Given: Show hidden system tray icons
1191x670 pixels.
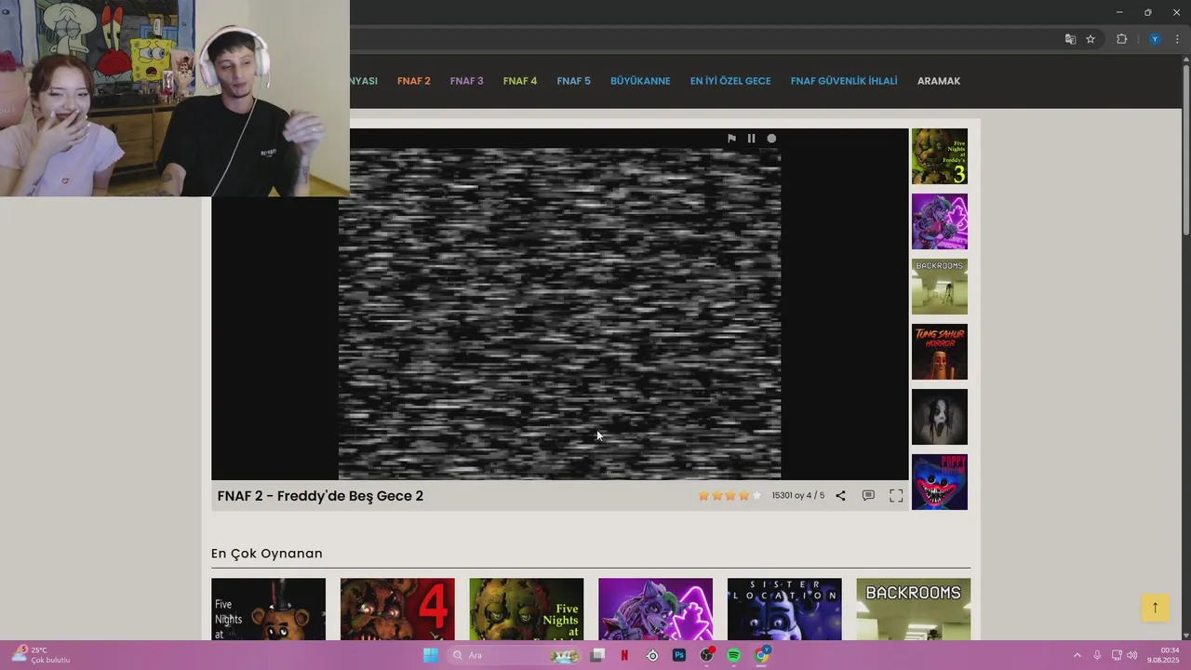Looking at the screenshot, I should coord(1077,655).
